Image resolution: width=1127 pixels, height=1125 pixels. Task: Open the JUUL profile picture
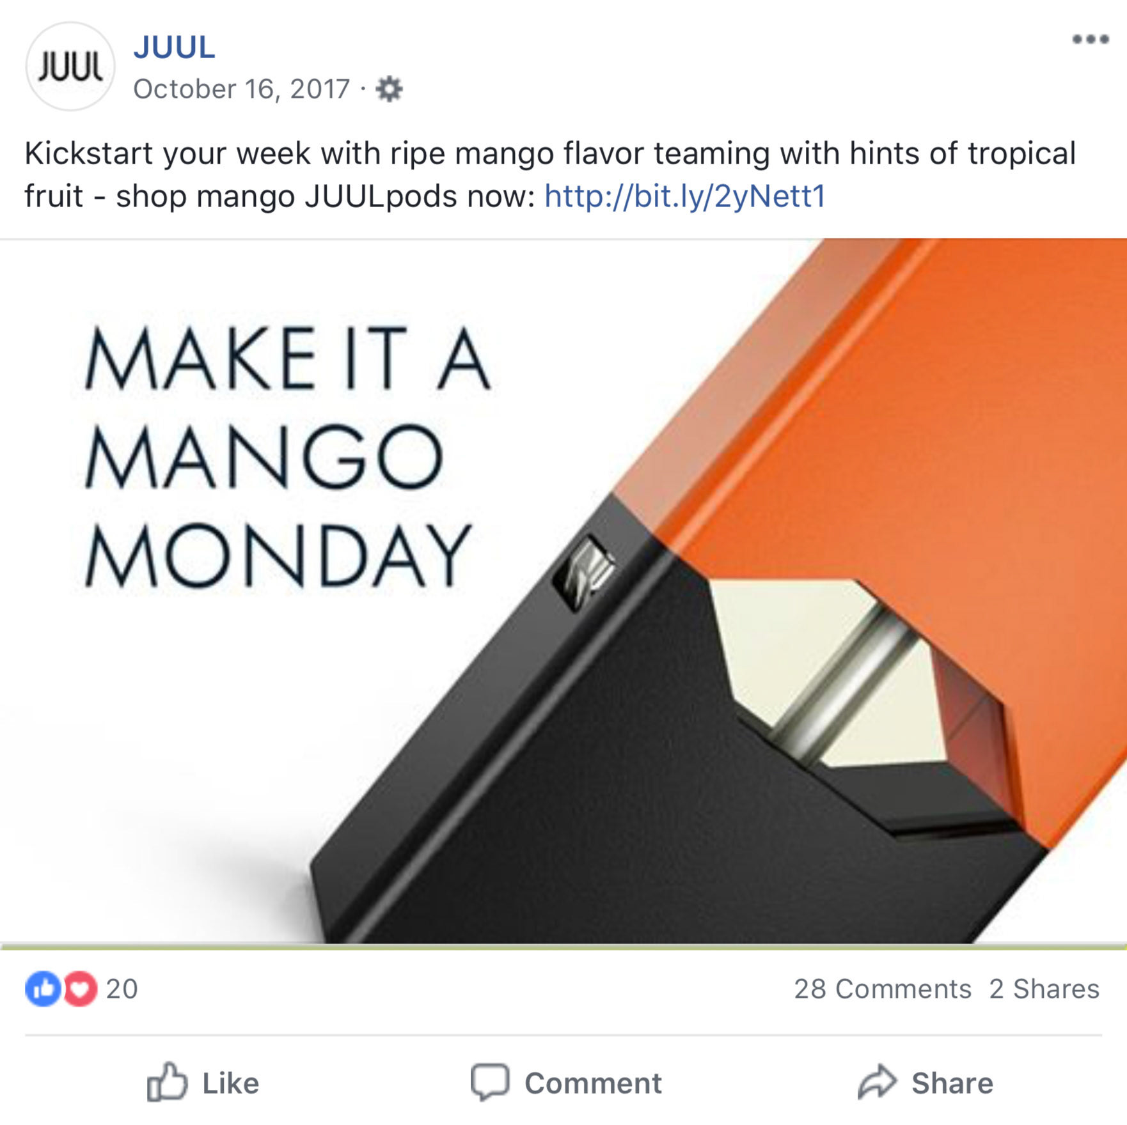coord(70,66)
